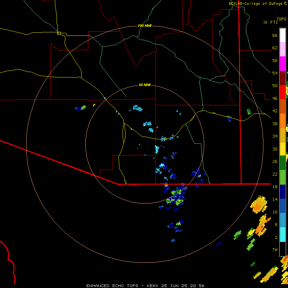Click the legend value 10

275,212
